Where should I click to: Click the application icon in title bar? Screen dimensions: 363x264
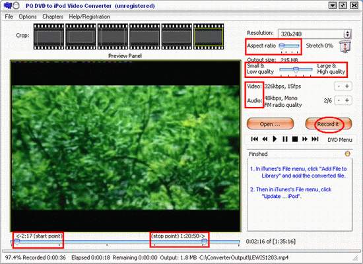[8, 5]
